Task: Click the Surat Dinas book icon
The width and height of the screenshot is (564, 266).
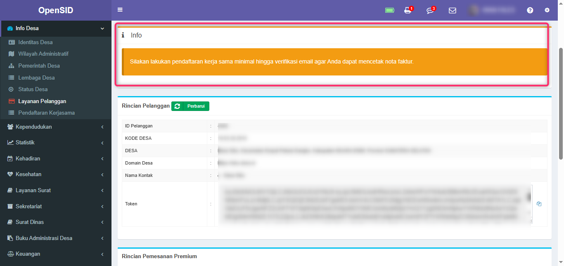Action: point(10,222)
